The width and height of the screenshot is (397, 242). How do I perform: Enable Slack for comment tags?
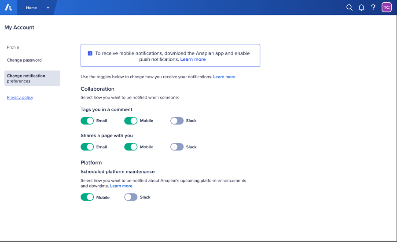click(177, 121)
